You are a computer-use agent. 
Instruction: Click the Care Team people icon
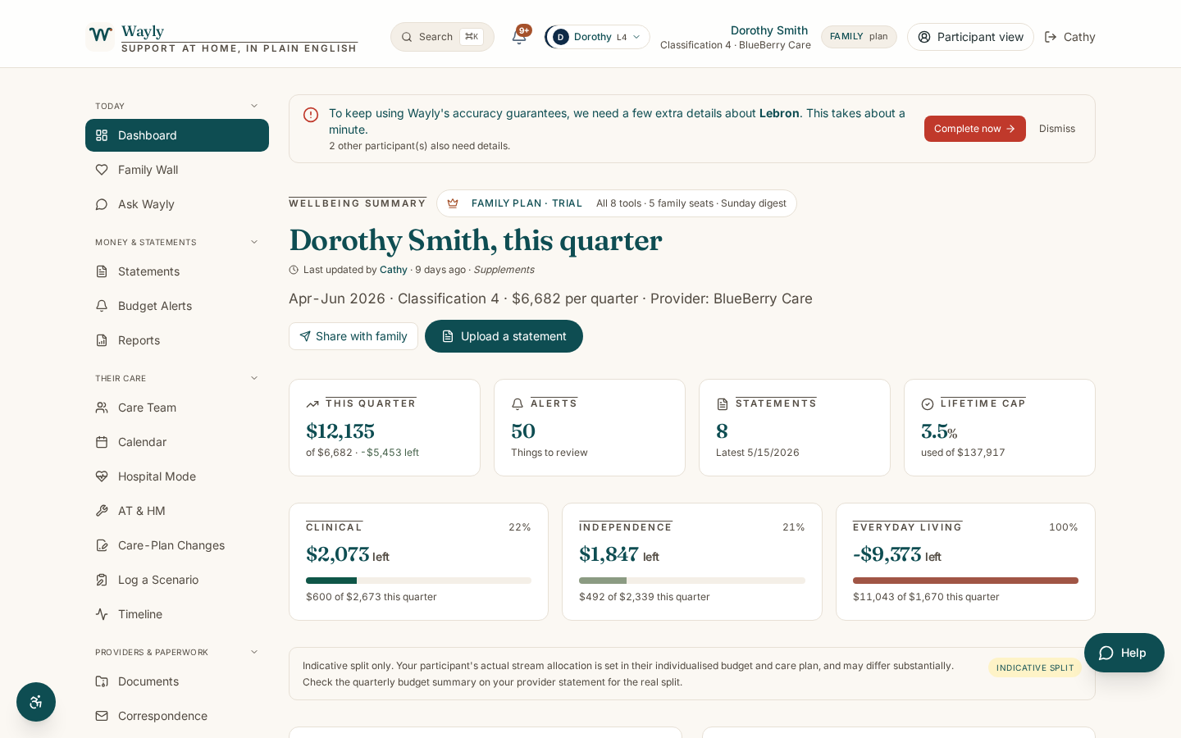click(x=102, y=408)
